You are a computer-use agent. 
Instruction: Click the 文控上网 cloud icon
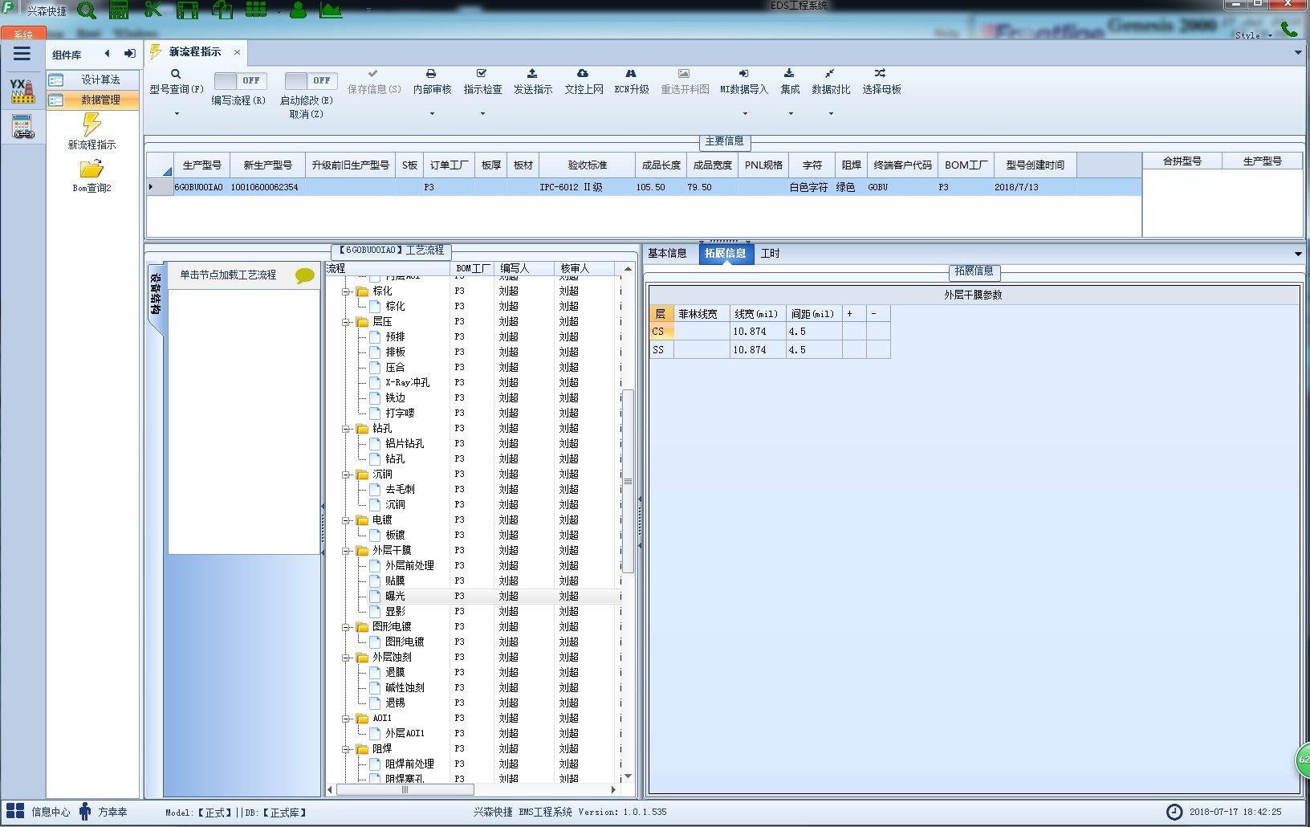point(583,74)
